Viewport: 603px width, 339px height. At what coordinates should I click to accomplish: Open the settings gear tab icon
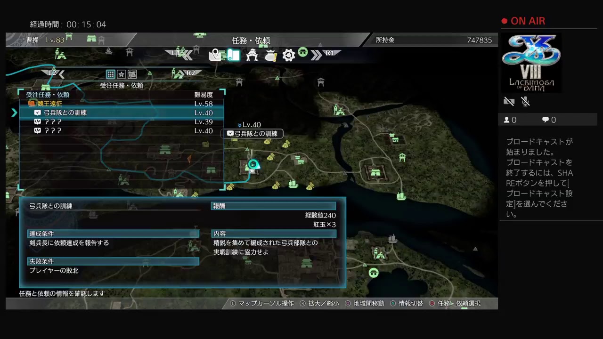point(288,56)
